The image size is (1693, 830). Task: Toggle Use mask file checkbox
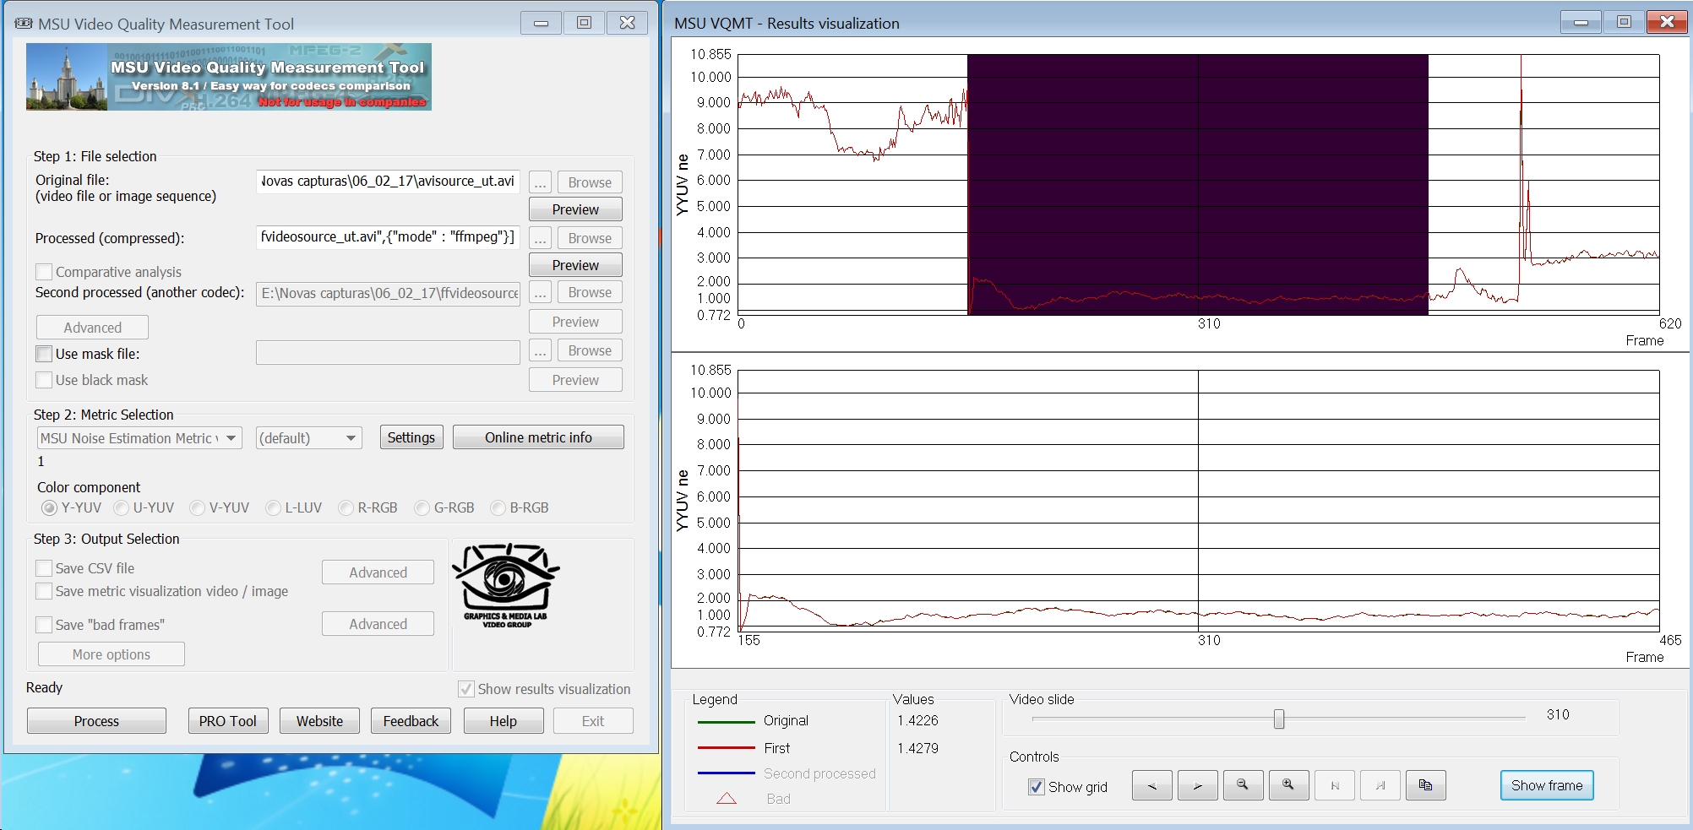(44, 354)
